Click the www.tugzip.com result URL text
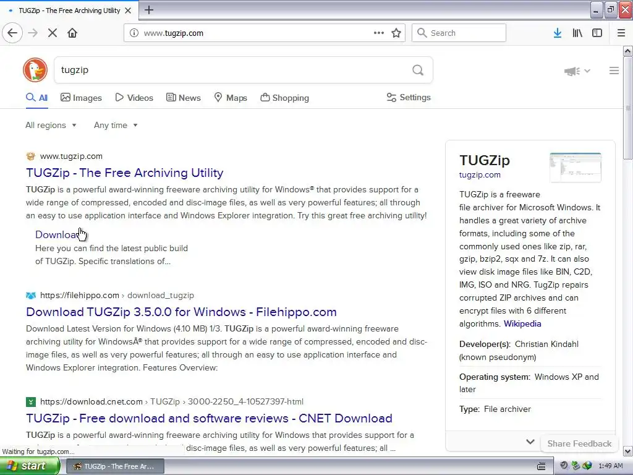 [x=71, y=156]
